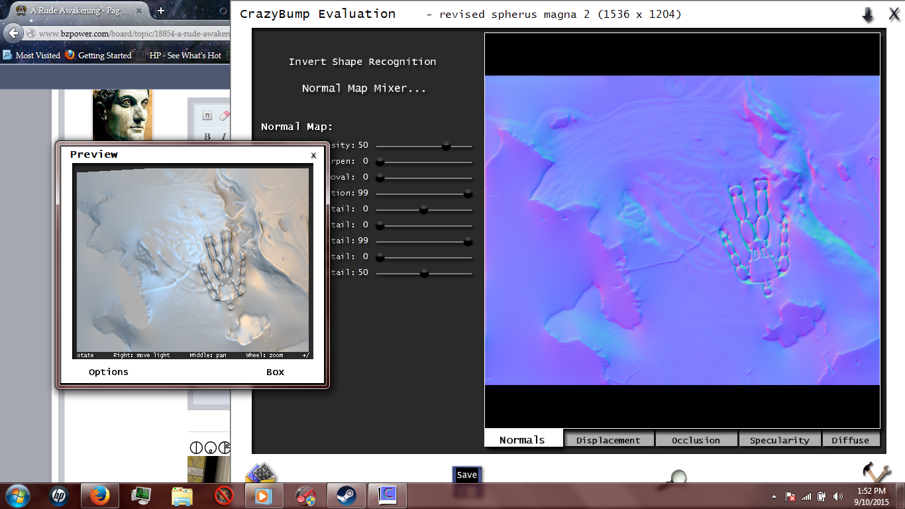Switch to the Displacement tab
The image size is (905, 509).
click(609, 439)
